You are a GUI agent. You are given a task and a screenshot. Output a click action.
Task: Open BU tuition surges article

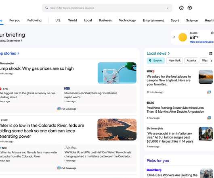[x=170, y=137]
